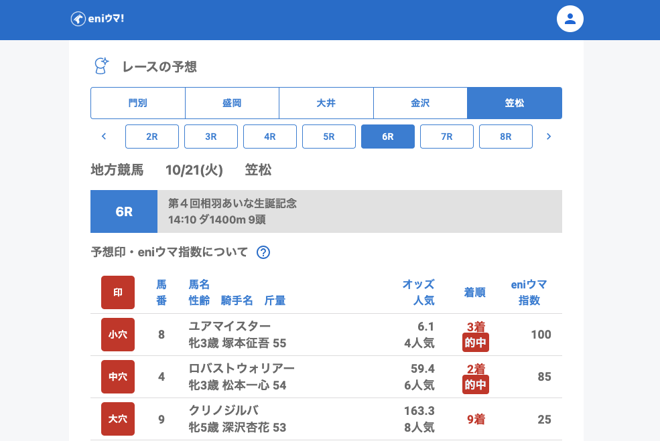Choose the 金沢 racecourse tab
The height and width of the screenshot is (441, 660).
420,103
